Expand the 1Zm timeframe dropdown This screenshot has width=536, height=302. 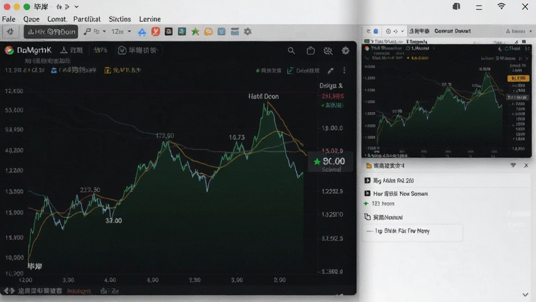(121, 31)
